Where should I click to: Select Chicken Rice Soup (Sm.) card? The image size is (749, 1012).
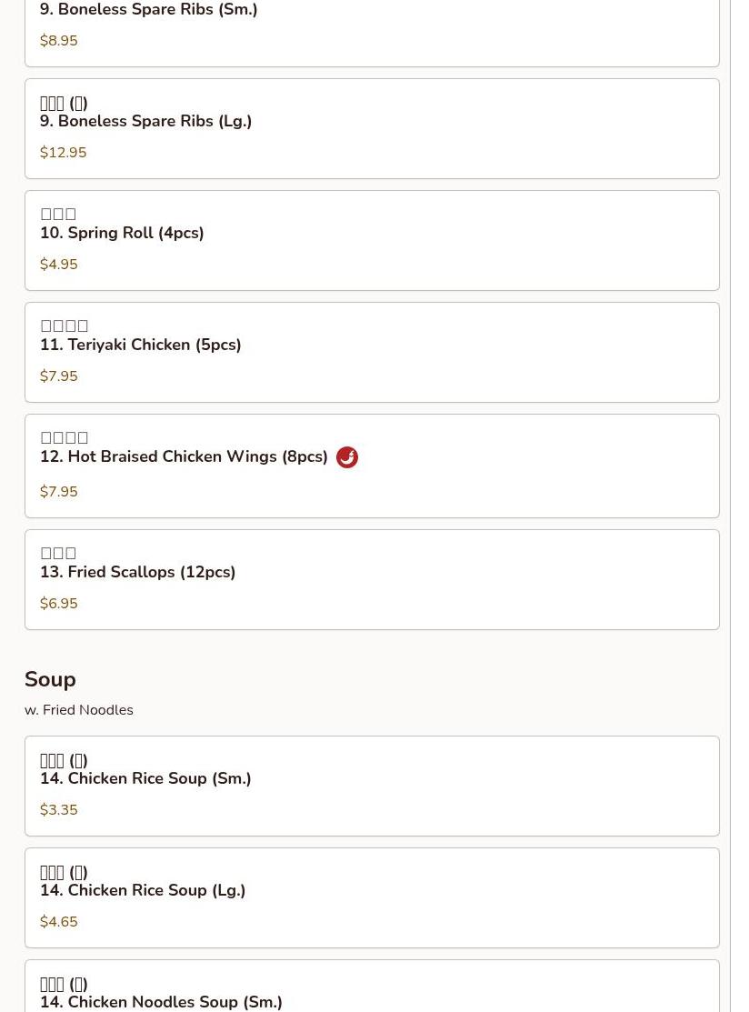pyautogui.click(x=372, y=786)
